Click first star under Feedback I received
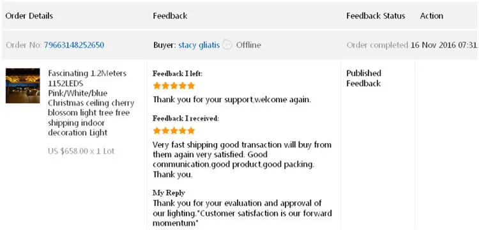The image size is (479, 230). 157,131
